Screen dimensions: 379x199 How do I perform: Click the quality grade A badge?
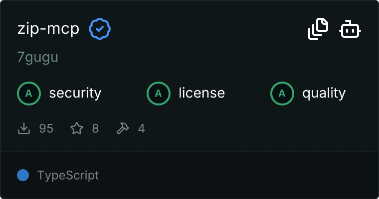pyautogui.click(x=282, y=93)
